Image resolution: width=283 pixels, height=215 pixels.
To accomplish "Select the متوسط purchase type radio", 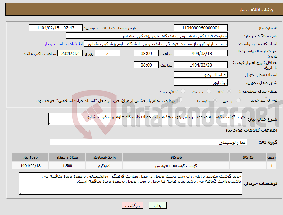I will (x=215, y=100).
